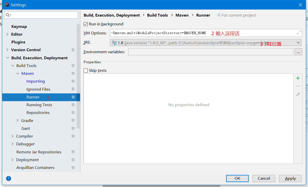Expand the Deployment node

[13, 160]
